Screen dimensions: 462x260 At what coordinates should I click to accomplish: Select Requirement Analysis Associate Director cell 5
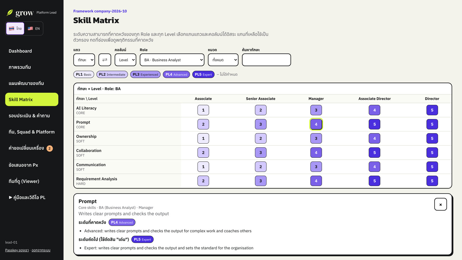[x=375, y=181]
